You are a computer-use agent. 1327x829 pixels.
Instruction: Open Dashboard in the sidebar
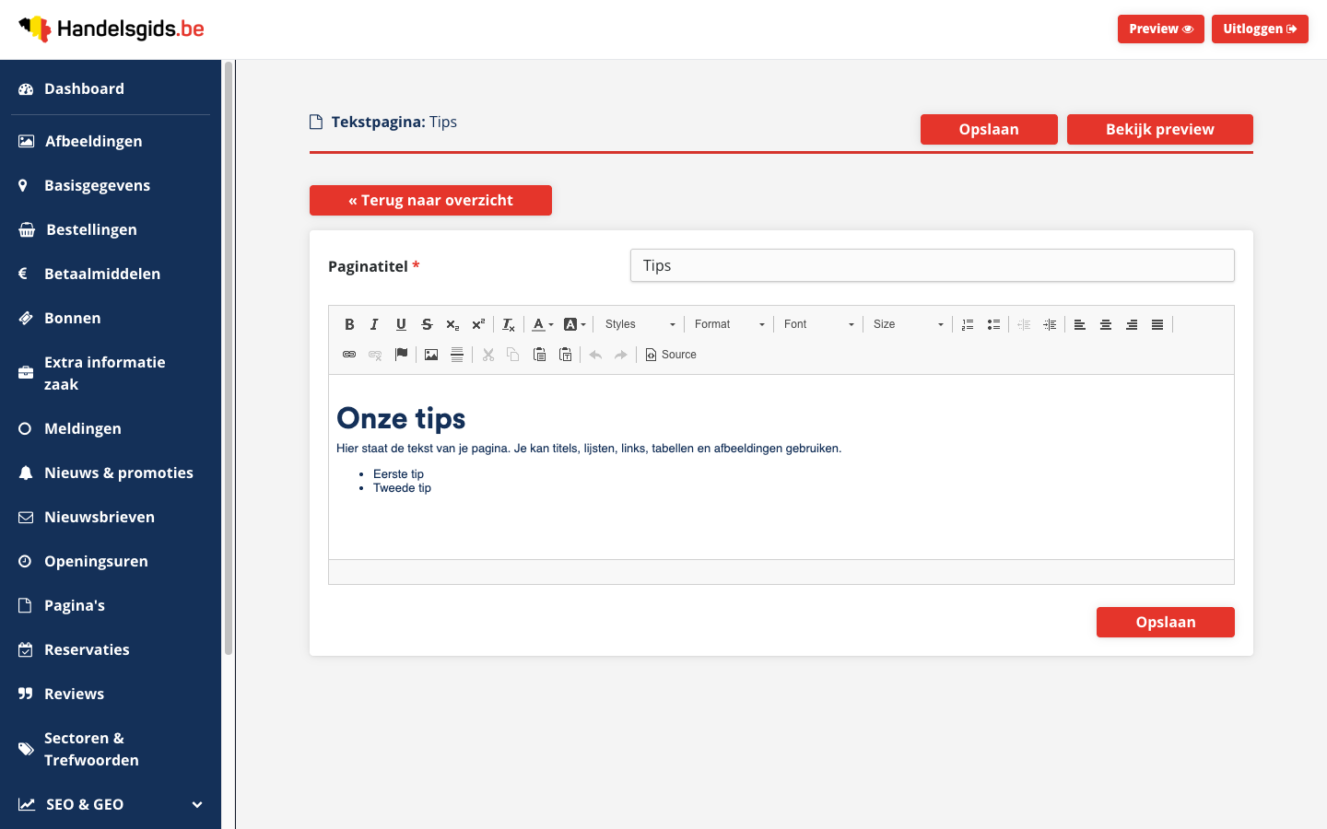click(111, 88)
